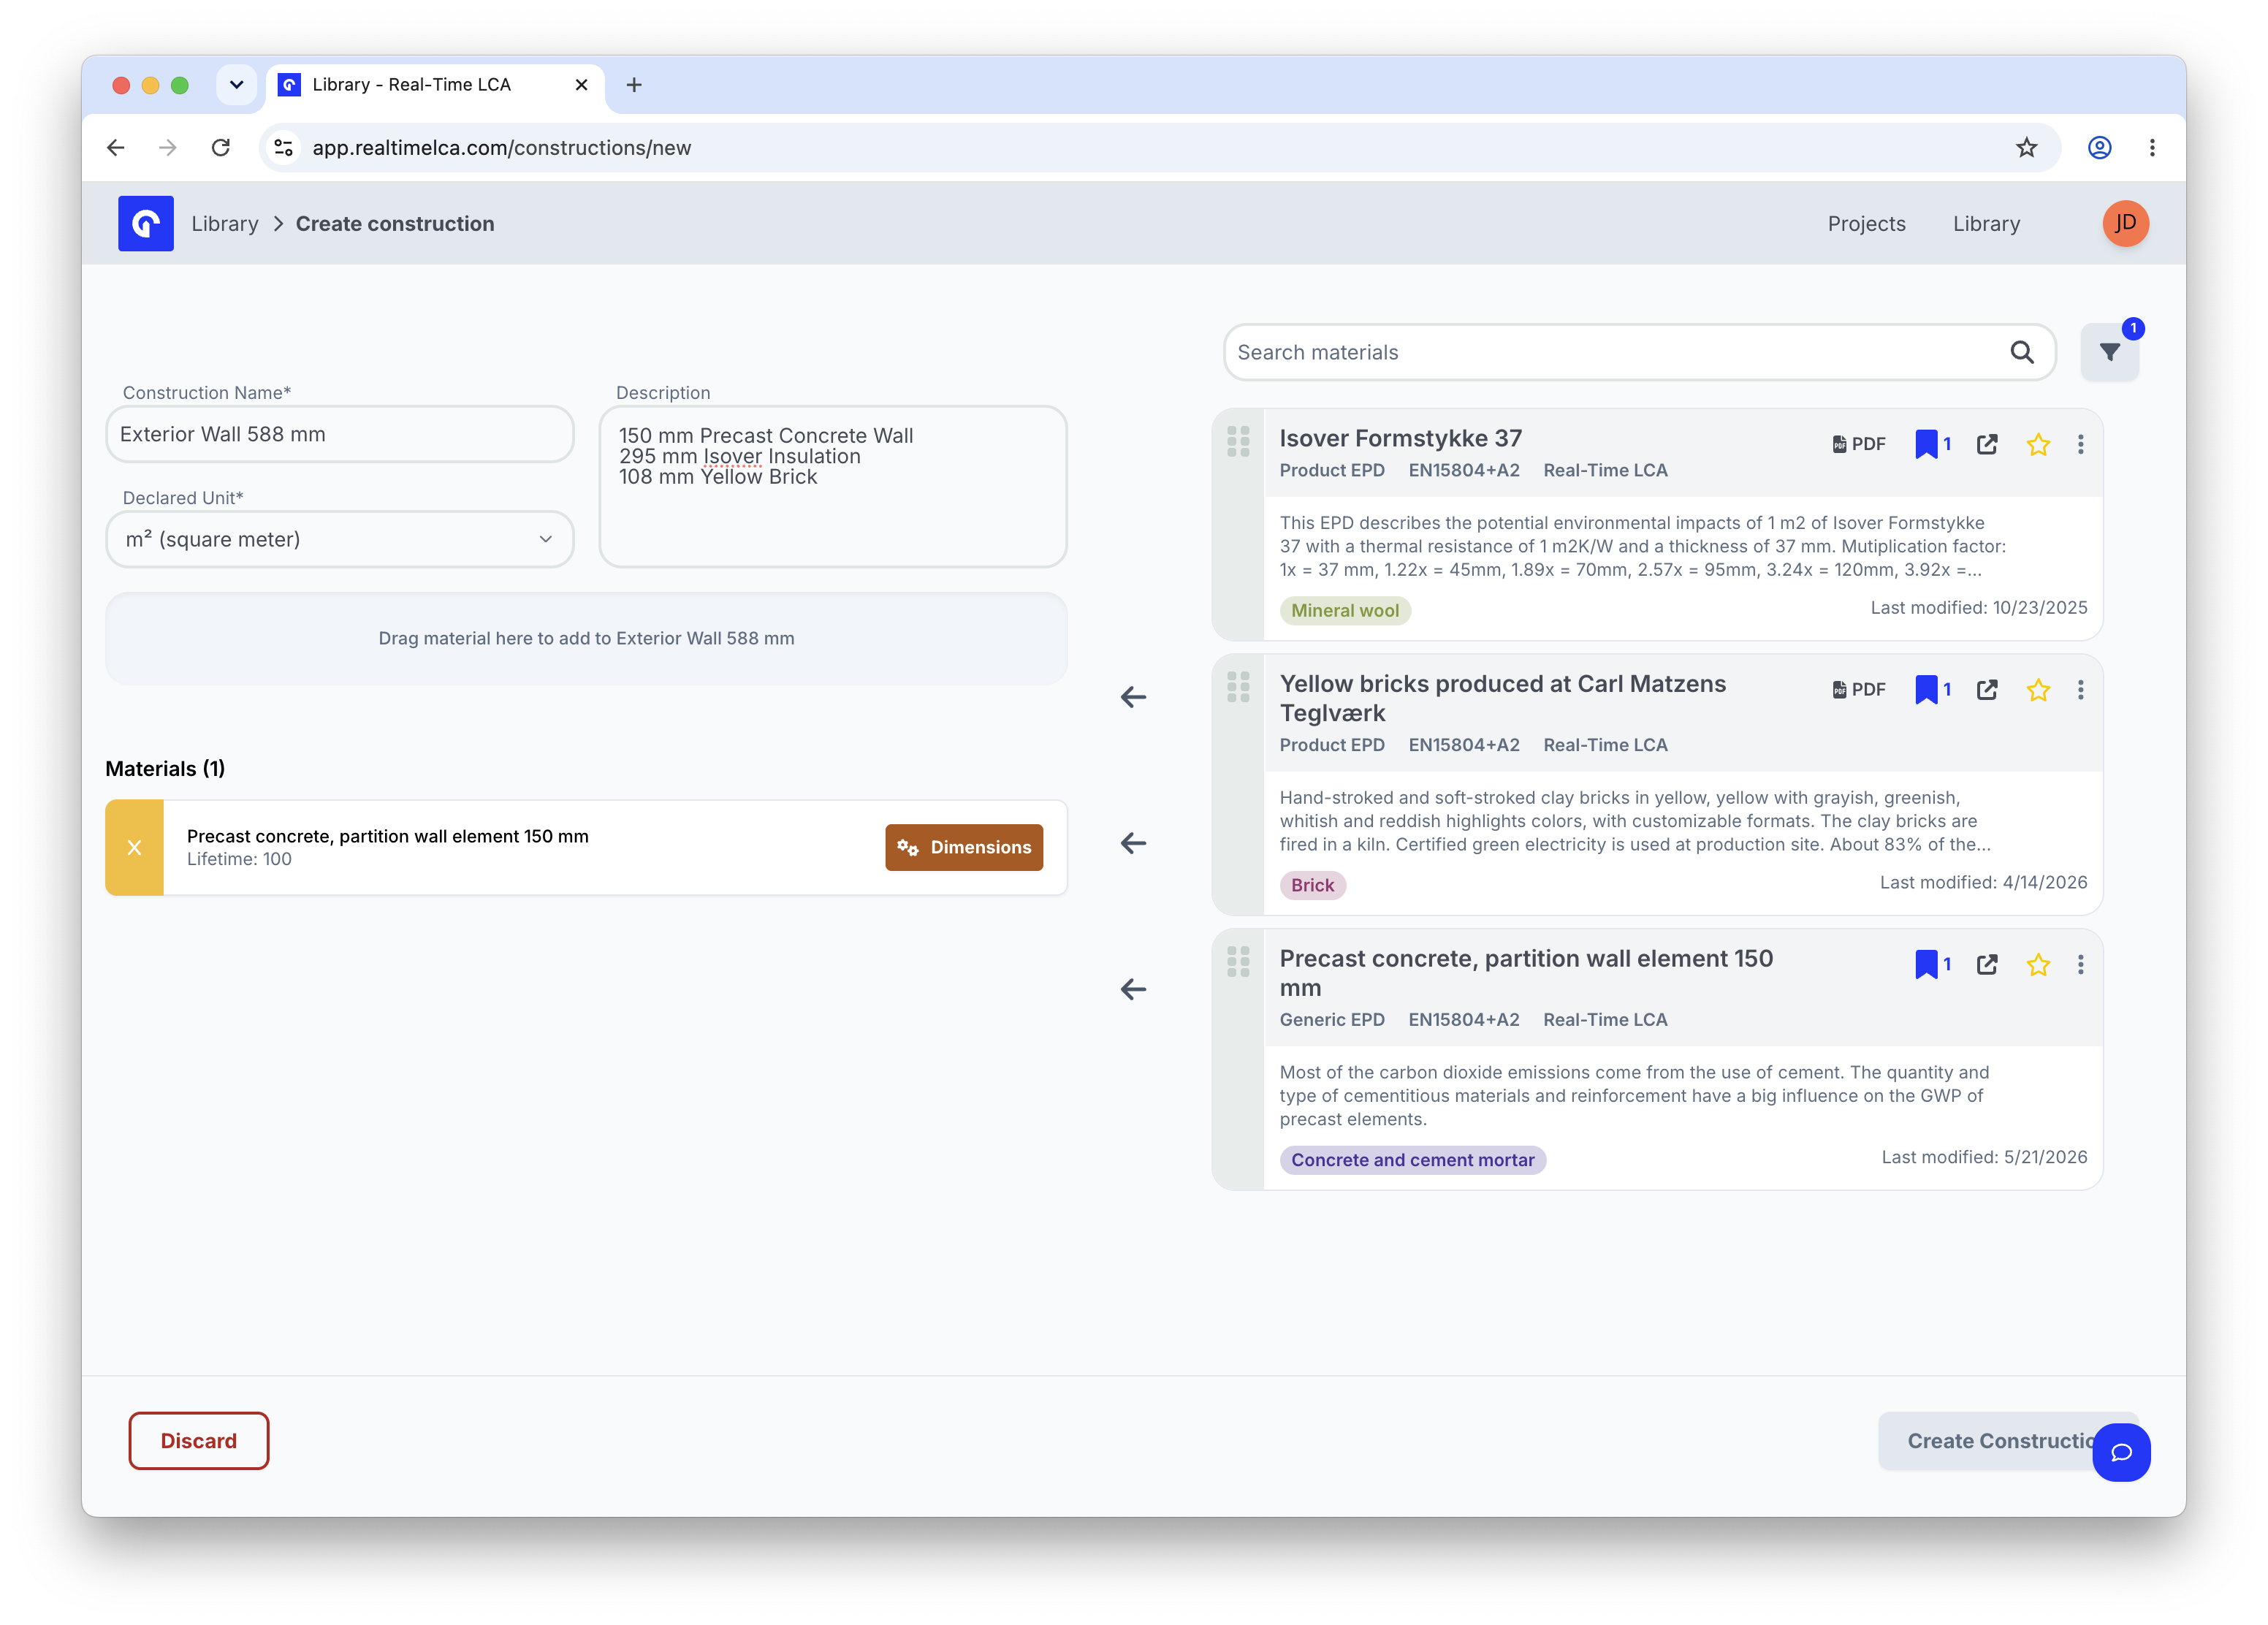Remove Precast concrete from materials list
This screenshot has width=2268, height=1625.
coord(134,847)
